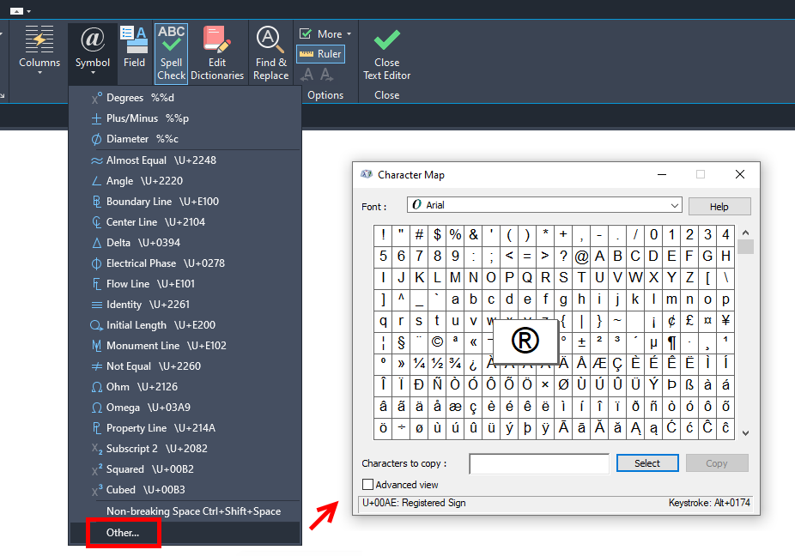Insert the Not Equal symbol

click(185, 366)
